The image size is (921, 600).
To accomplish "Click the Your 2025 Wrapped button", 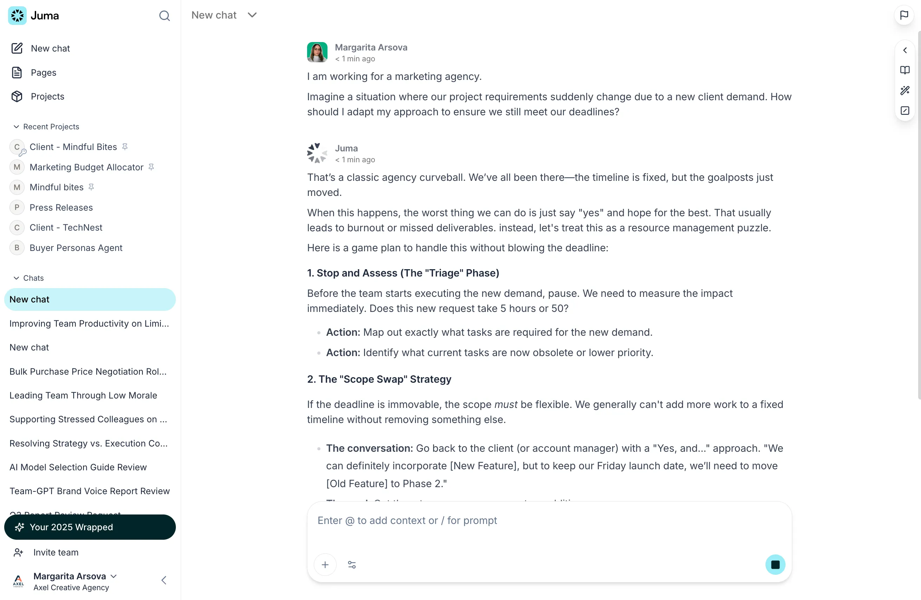I will [90, 527].
